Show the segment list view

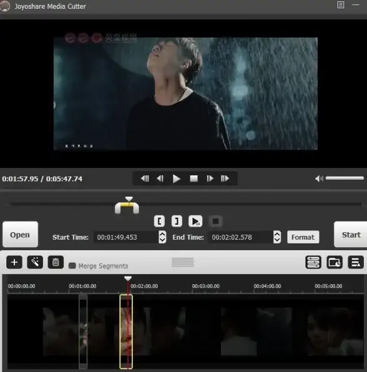tap(313, 262)
